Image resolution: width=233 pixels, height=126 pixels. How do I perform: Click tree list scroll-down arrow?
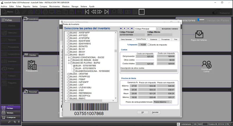tap(116, 98)
